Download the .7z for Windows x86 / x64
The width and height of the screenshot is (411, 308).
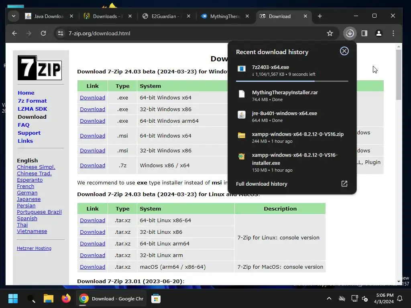[x=93, y=166]
